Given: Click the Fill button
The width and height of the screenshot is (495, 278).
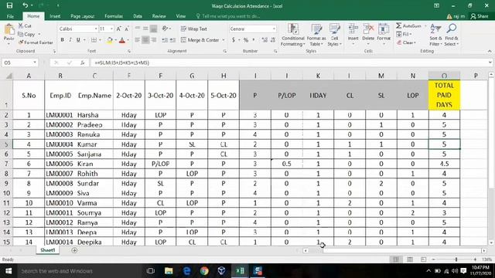Looking at the screenshot, I should pyautogui.click(x=404, y=34).
